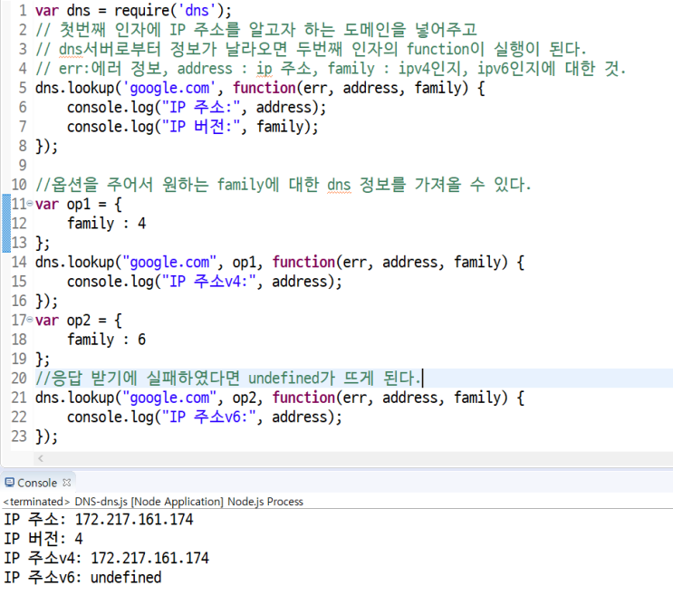Image resolution: width=673 pixels, height=595 pixels.
Task: Click the comment on line 2 about the domain argument
Action: (256, 30)
